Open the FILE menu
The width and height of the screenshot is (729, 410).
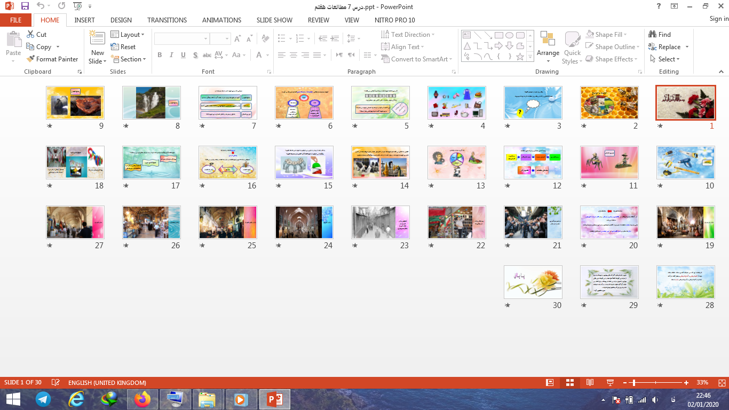click(x=16, y=20)
